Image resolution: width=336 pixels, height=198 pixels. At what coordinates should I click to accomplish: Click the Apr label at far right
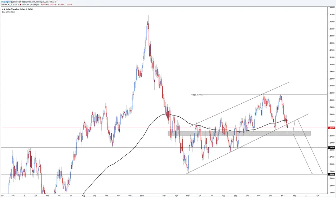[318, 195]
